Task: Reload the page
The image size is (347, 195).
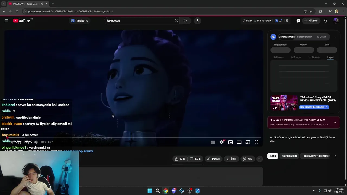Action: (17, 11)
